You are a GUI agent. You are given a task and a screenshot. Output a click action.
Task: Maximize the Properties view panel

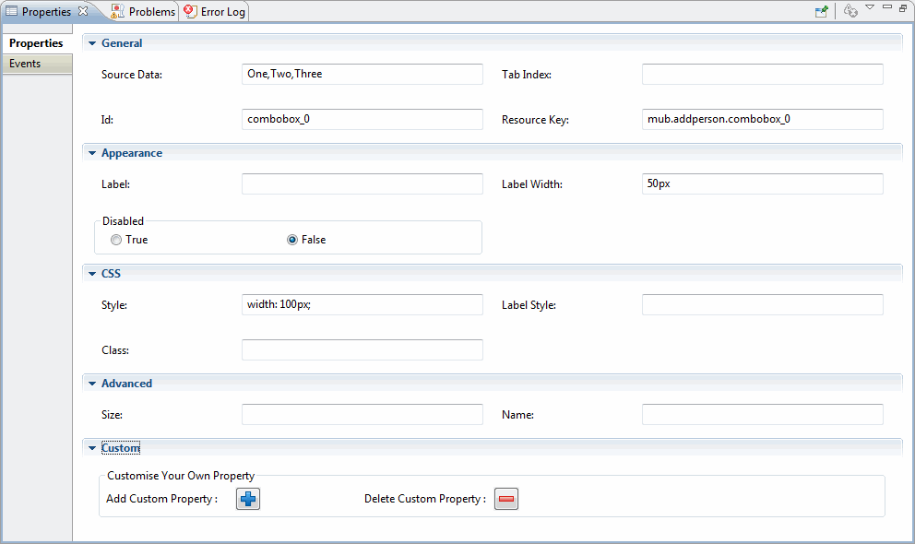point(903,7)
